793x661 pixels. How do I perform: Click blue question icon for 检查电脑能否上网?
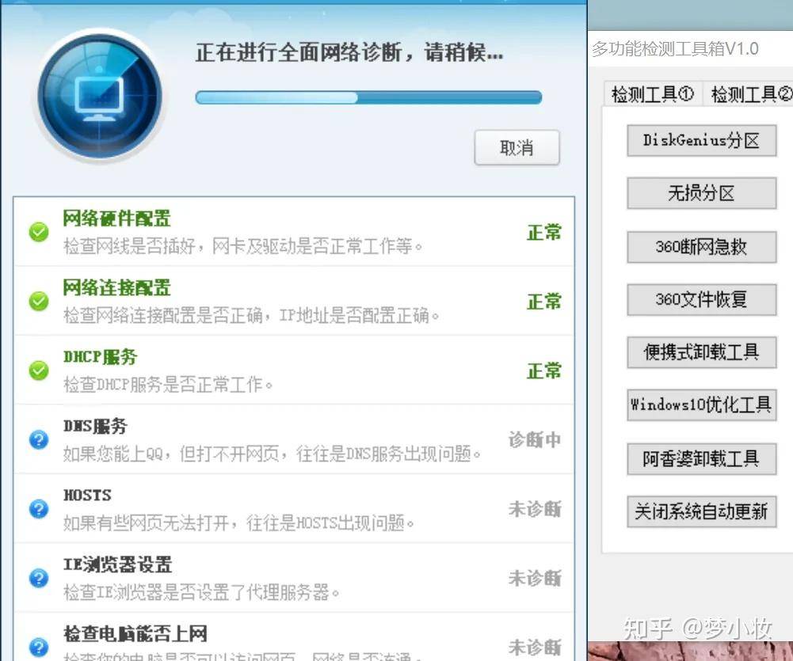[x=39, y=648]
